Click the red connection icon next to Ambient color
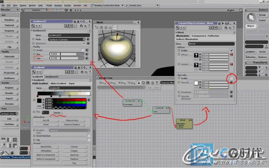This screenshot has width=269, height=168. (x=231, y=64)
